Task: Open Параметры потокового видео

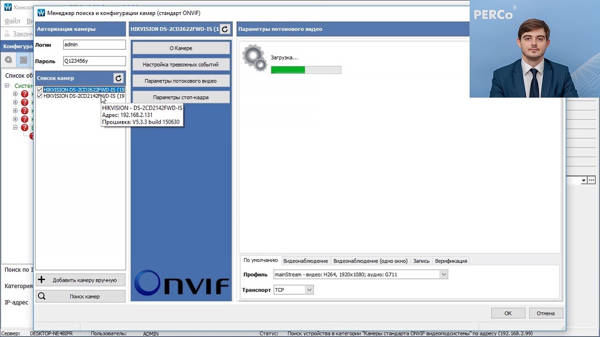Action: pyautogui.click(x=181, y=81)
